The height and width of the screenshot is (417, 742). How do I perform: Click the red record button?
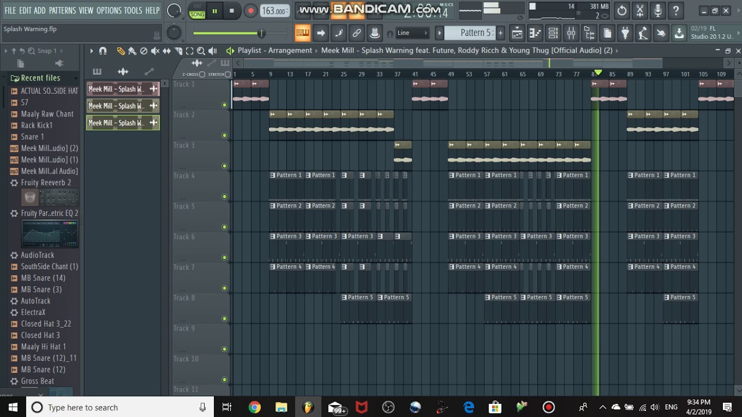coord(250,10)
